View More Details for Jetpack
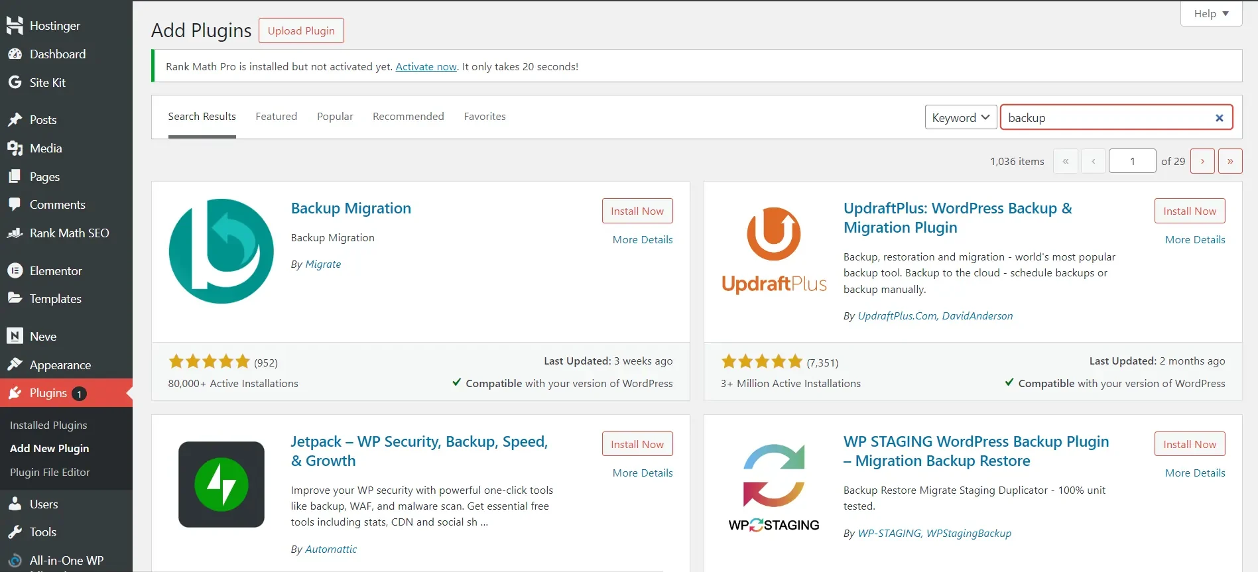This screenshot has width=1258, height=572. click(x=643, y=473)
